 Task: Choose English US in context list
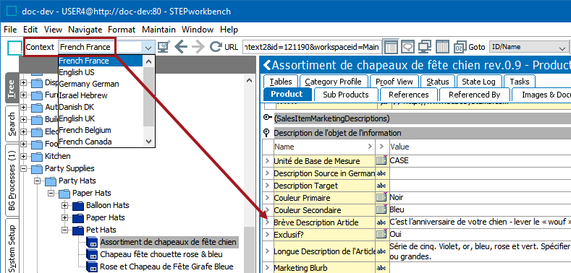click(x=101, y=72)
